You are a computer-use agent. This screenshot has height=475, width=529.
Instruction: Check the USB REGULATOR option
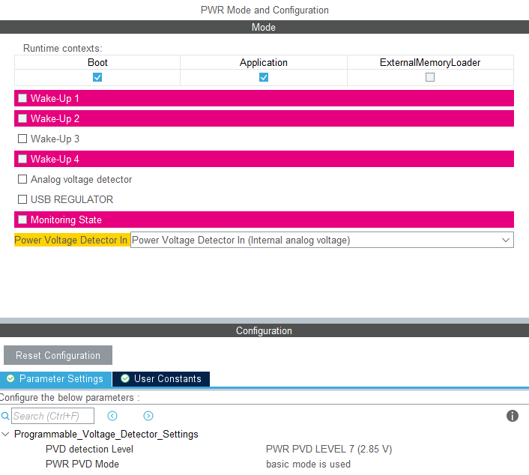pos(22,199)
